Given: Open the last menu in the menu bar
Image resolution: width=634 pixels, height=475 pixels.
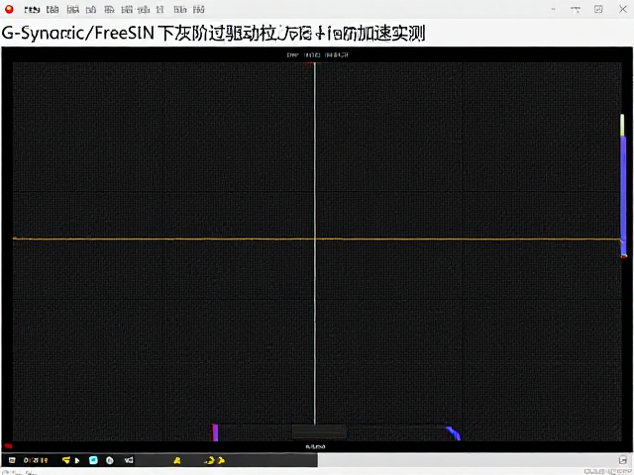Looking at the screenshot, I should pos(198,9).
